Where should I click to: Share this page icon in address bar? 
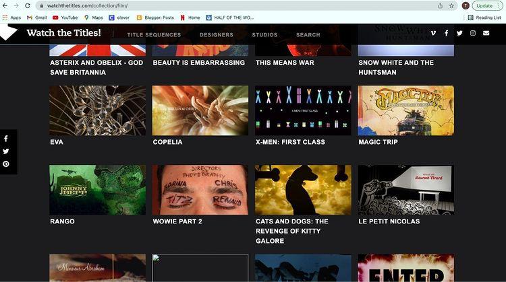click(440, 6)
